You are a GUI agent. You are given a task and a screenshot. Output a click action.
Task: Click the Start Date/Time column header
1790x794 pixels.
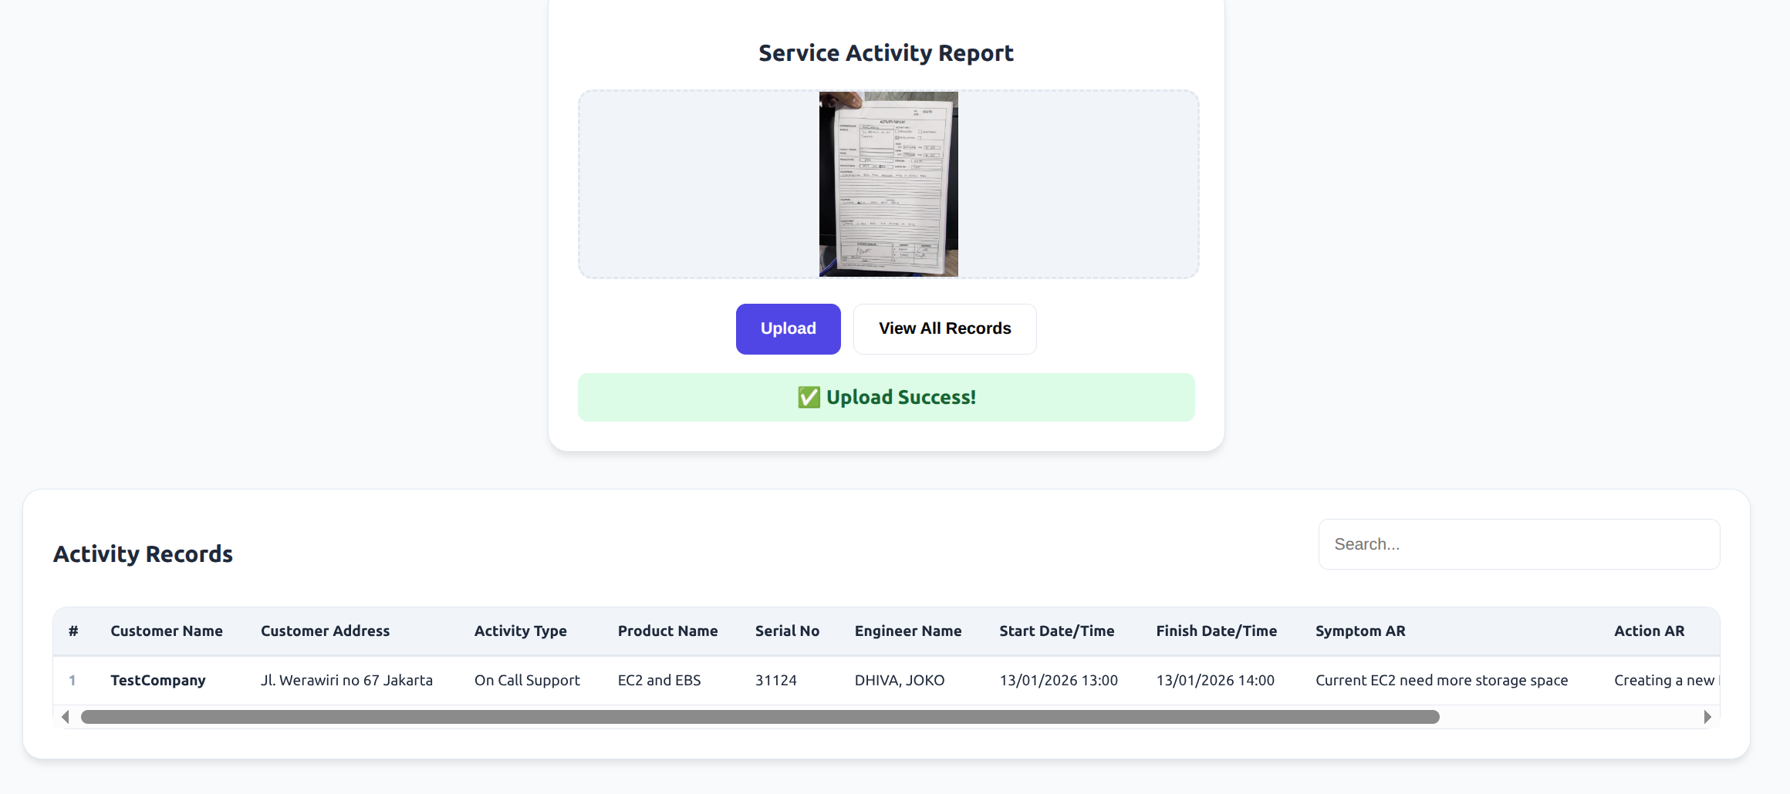click(x=1056, y=631)
